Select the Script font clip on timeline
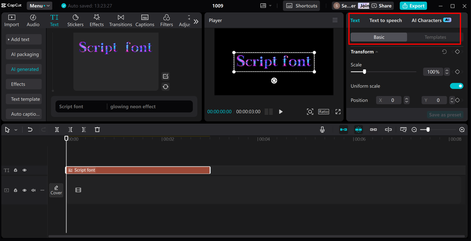This screenshot has width=471, height=241. click(138, 170)
